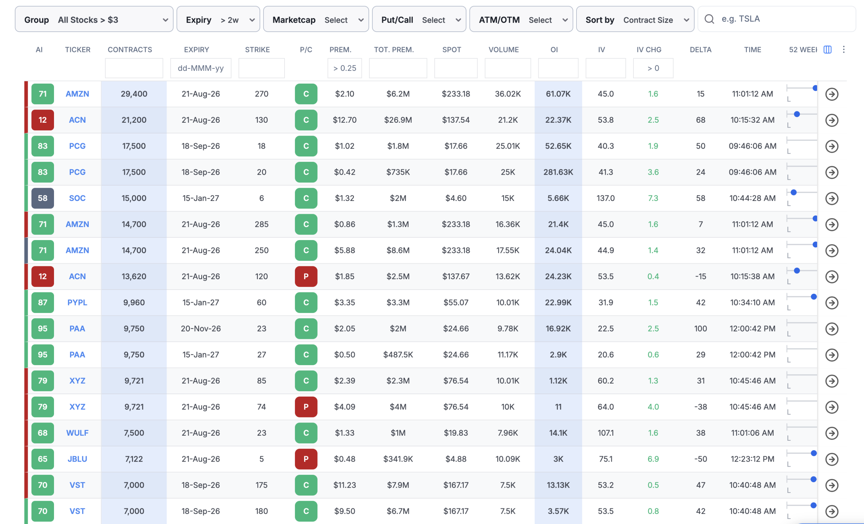864x524 pixels.
Task: Open the column layout chooser icon
Action: (827, 49)
